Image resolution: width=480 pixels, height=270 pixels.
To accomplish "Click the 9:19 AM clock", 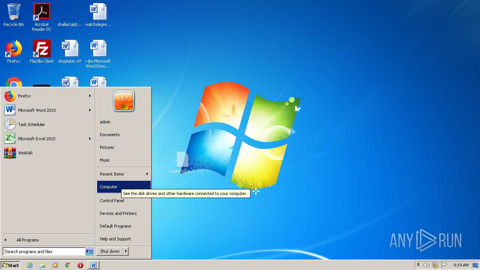I will point(461,265).
